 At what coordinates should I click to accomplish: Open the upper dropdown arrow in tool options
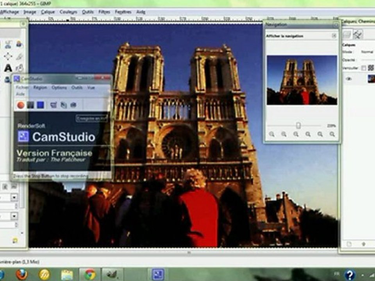[14, 197]
